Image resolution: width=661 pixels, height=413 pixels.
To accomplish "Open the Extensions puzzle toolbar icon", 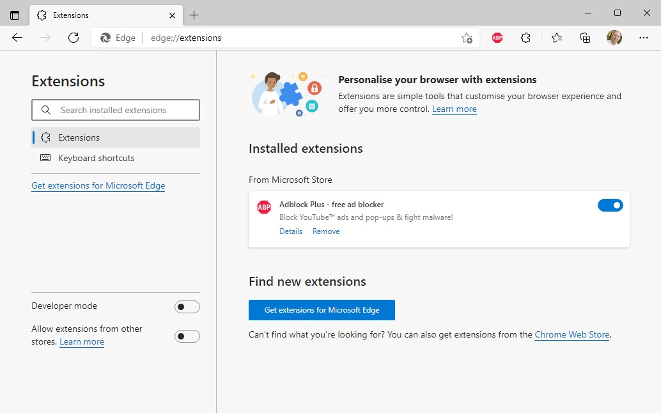I will pos(525,38).
